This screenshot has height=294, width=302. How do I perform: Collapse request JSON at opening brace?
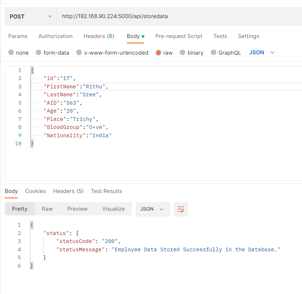(x=32, y=70)
